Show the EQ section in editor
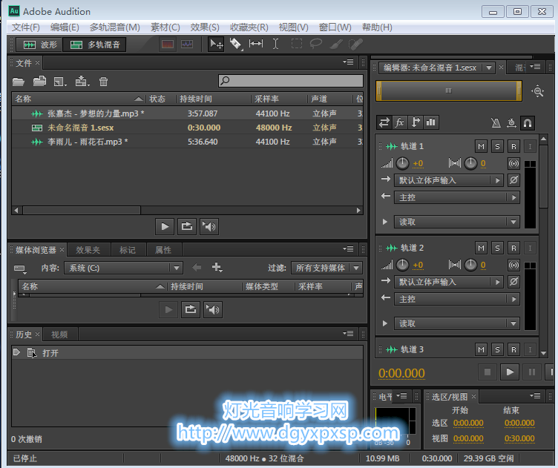 pyautogui.click(x=431, y=122)
